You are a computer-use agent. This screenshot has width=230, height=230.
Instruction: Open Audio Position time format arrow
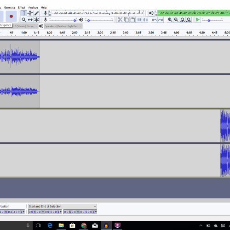point(23,212)
